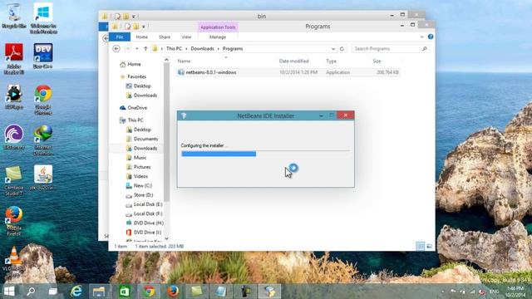532x299 pixels.
Task: Open Firefox from the taskbar
Action: [173, 292]
